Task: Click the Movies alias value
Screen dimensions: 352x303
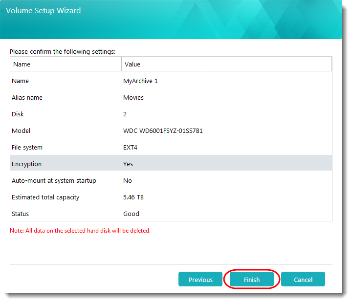Action: pos(133,97)
